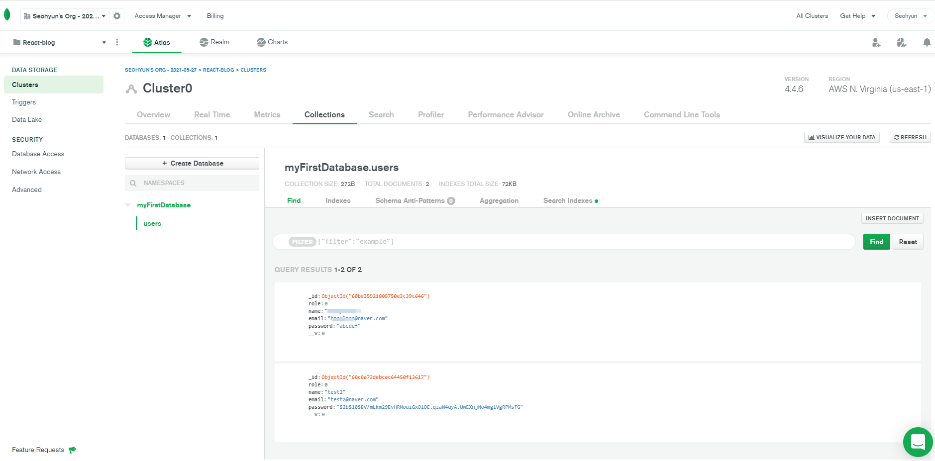This screenshot has width=935, height=461.
Task: Click the Insert Document button
Action: 892,218
